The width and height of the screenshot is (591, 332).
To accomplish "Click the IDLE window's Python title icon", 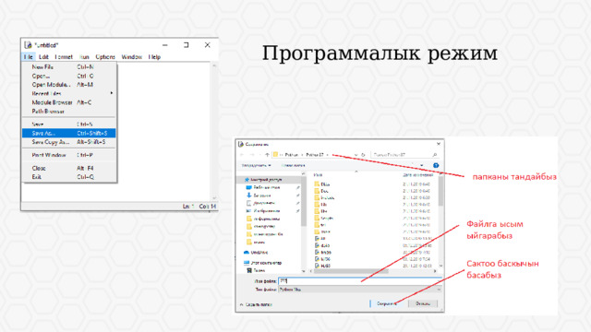I will [28, 45].
